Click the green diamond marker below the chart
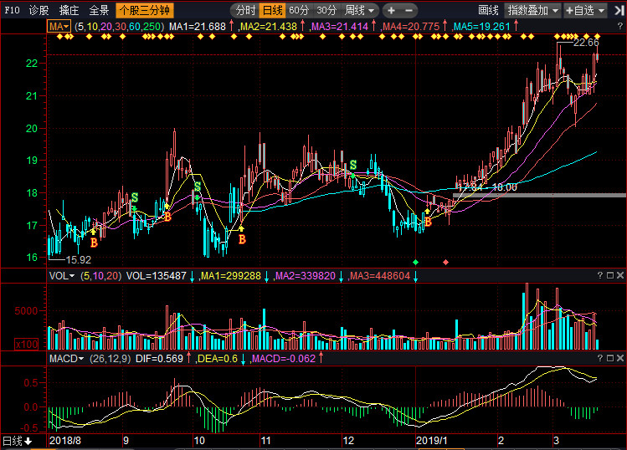The width and height of the screenshot is (627, 450). coord(415,262)
